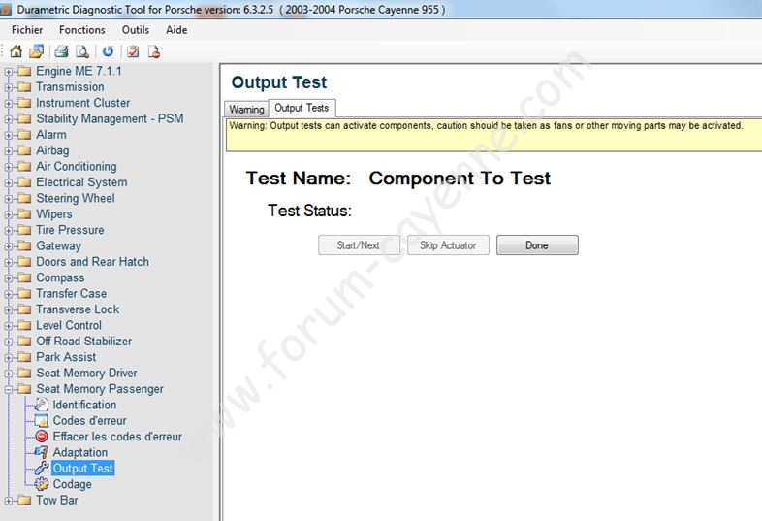Screen dimensions: 762x521
Task: Select the Park Assist label in tree
Action: click(x=66, y=357)
